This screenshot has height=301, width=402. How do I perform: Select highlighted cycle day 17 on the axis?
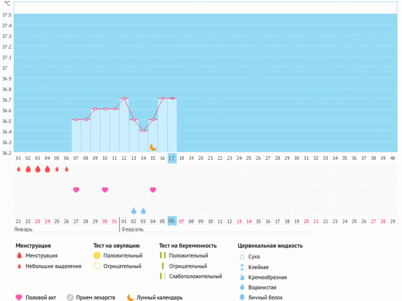click(x=172, y=158)
